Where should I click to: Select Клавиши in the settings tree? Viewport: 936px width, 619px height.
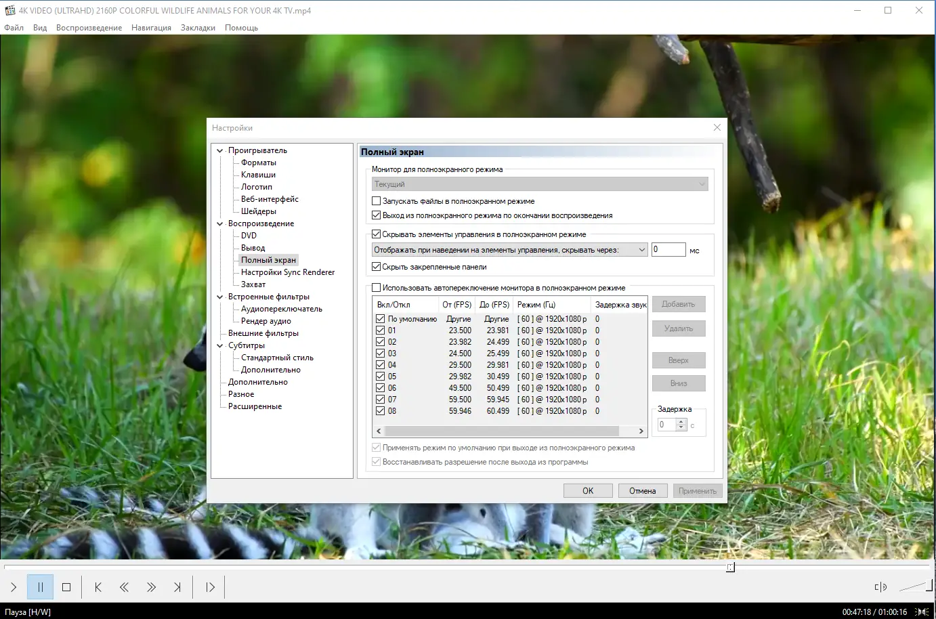(258, 175)
